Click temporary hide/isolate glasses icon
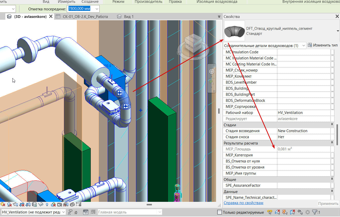This screenshot has width=340, height=217. click(41, 204)
